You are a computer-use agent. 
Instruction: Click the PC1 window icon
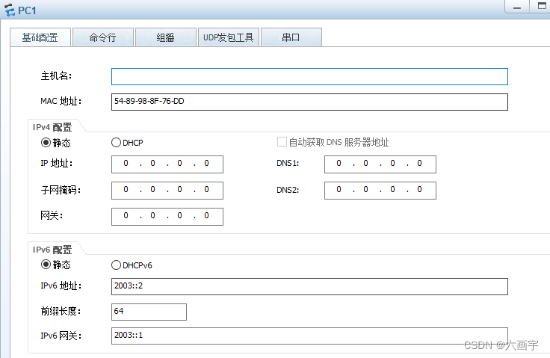[9, 10]
